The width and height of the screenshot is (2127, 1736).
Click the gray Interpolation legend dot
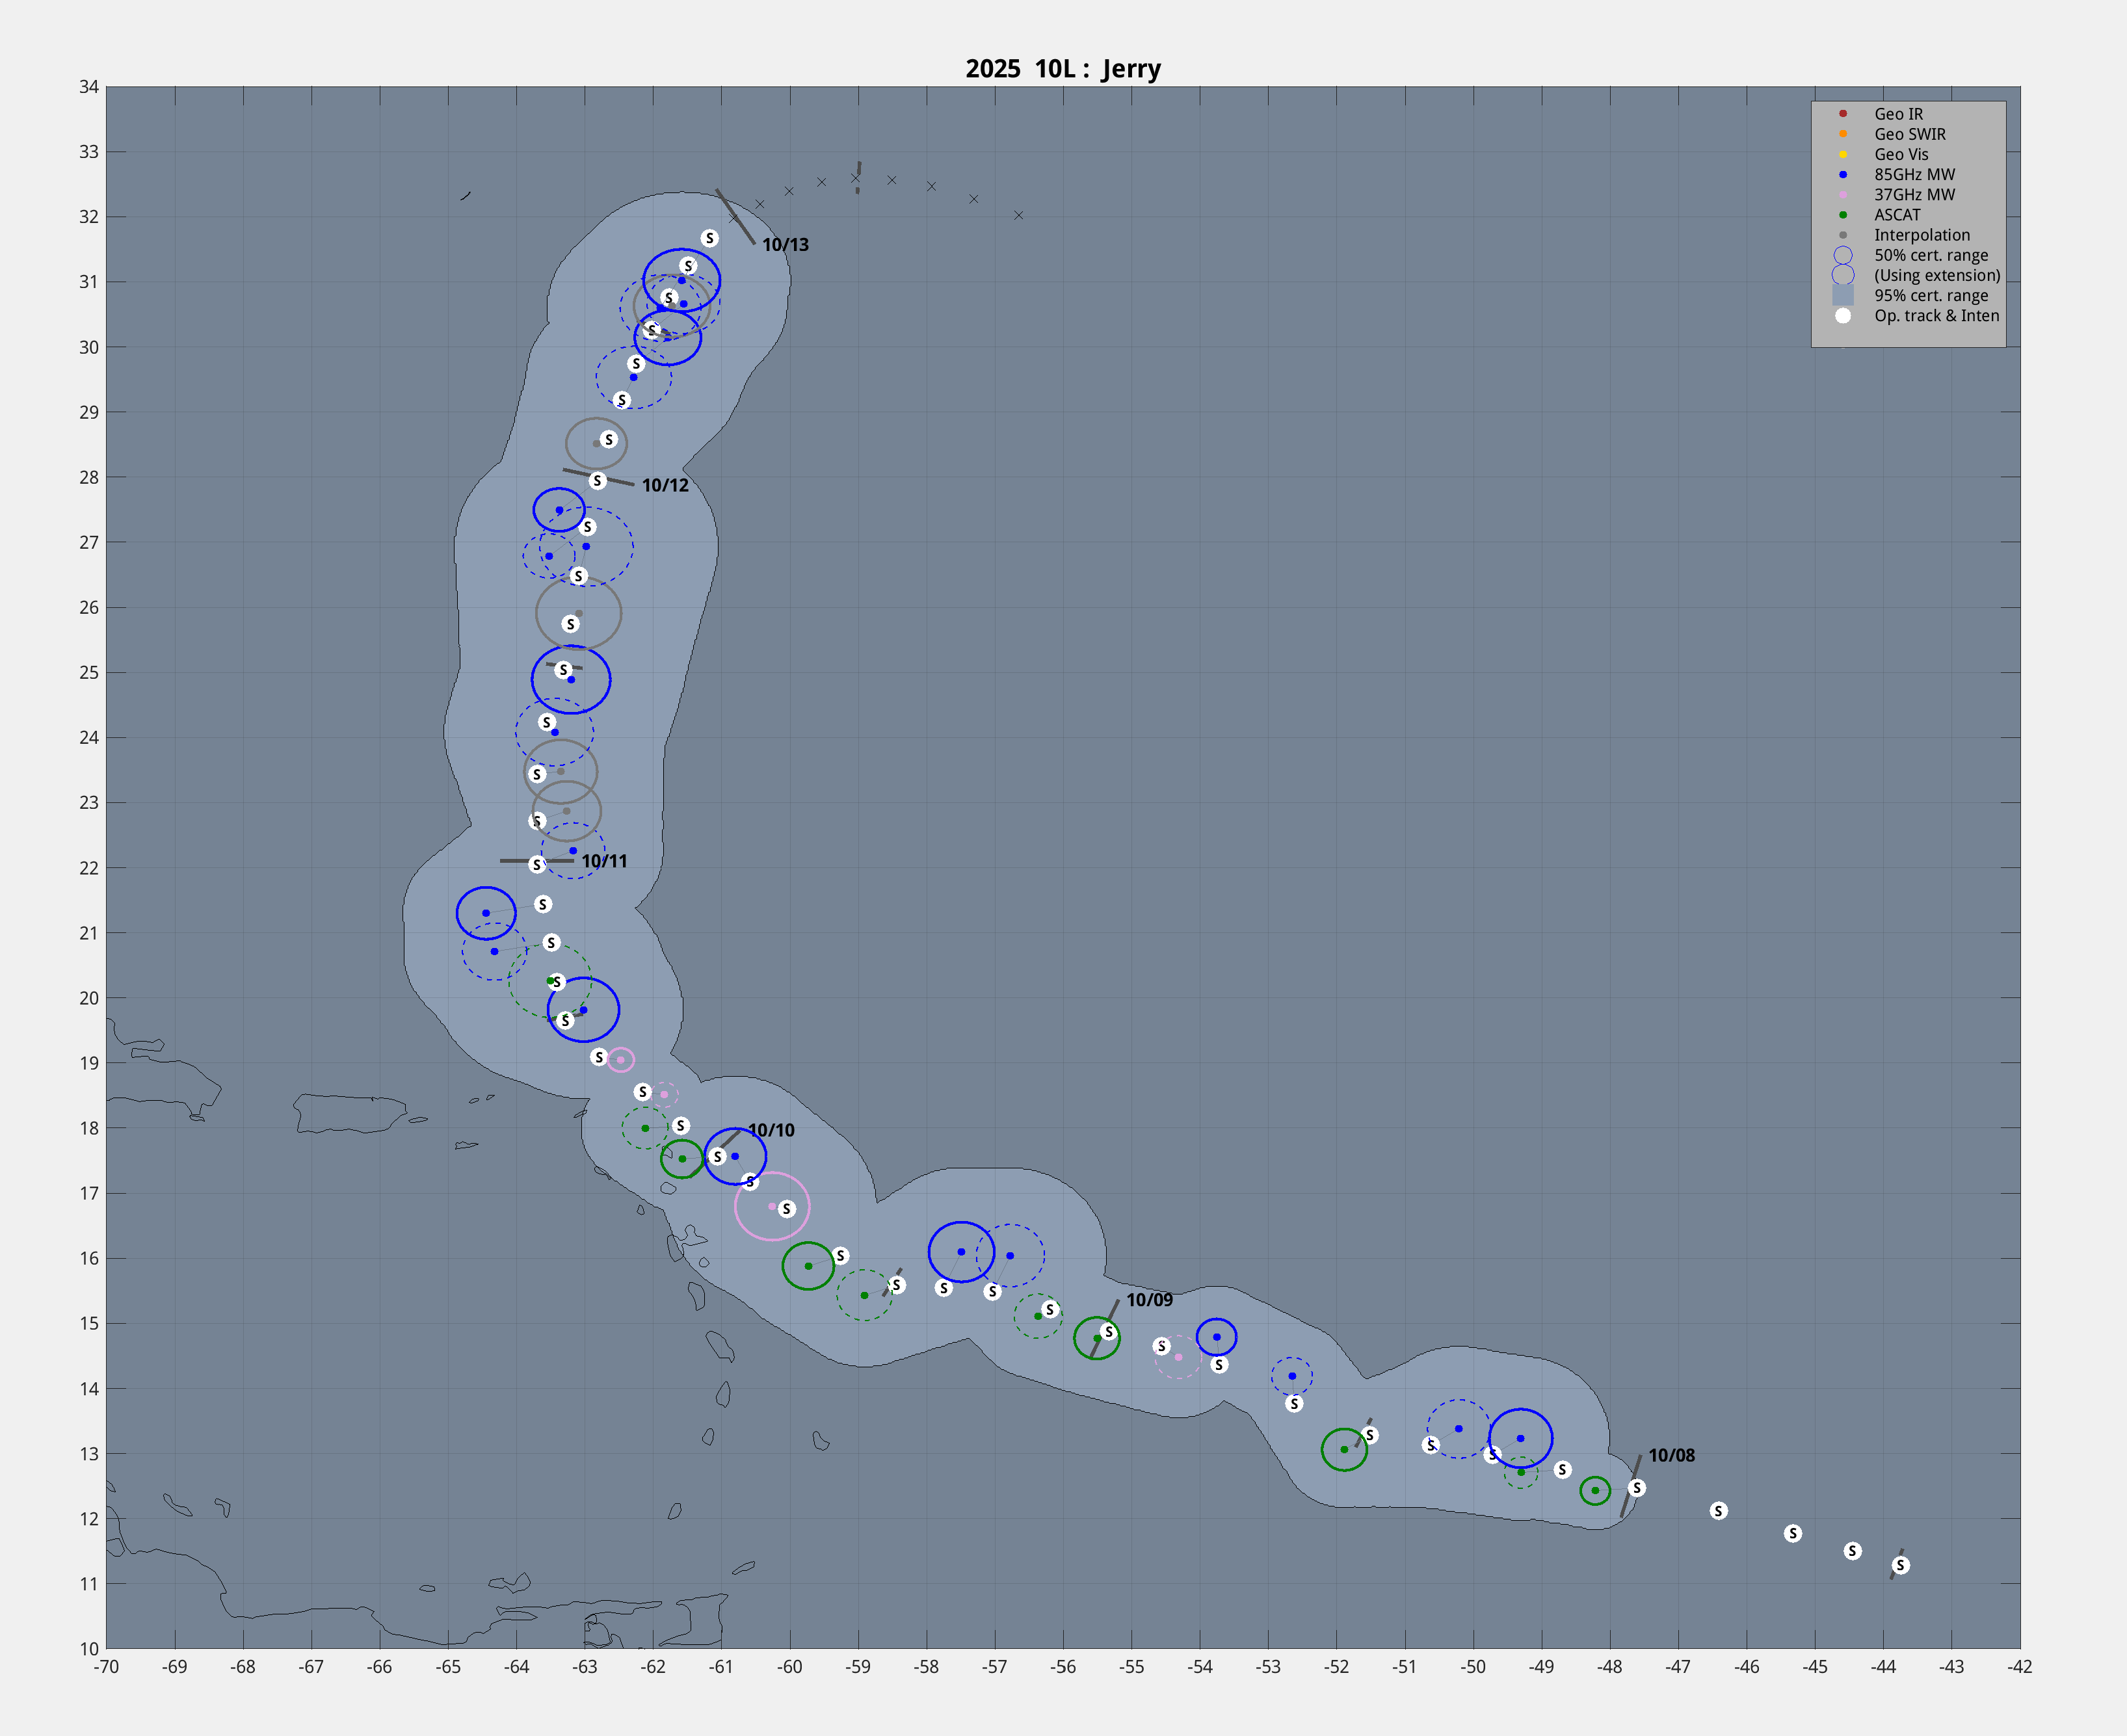point(1842,235)
